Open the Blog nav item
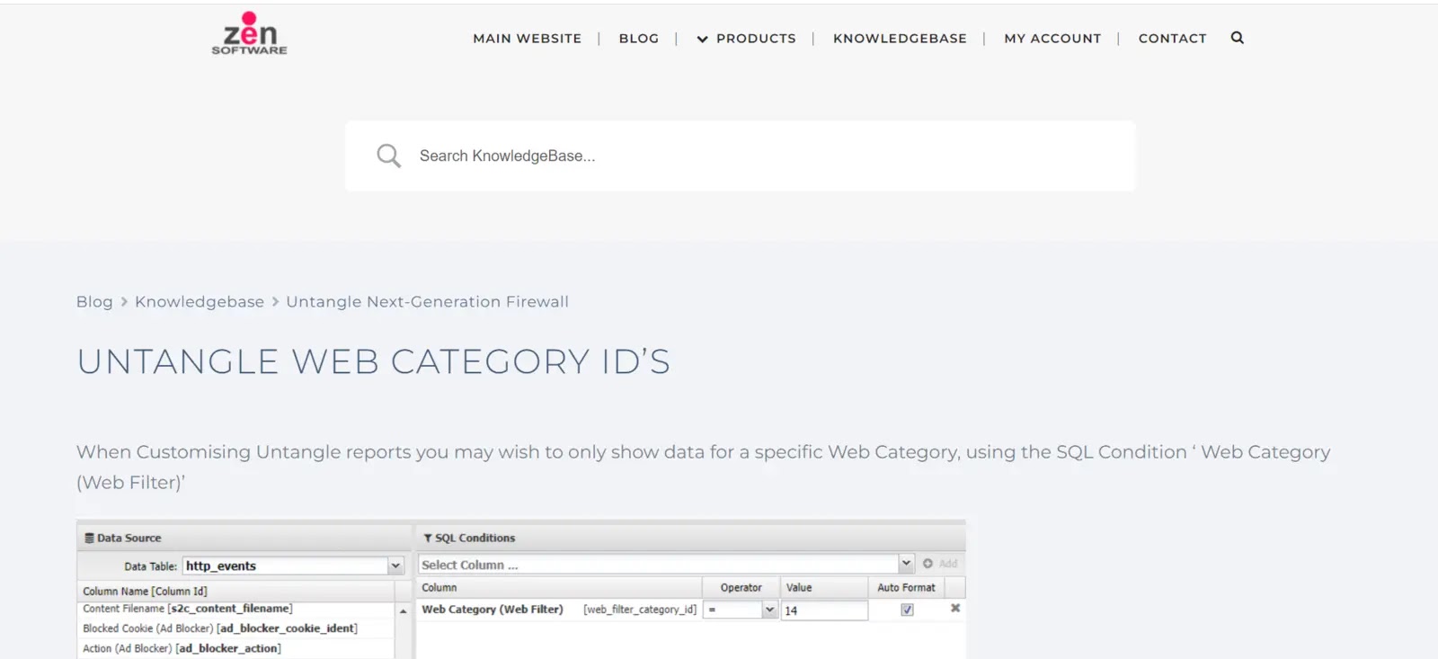This screenshot has width=1438, height=659. (639, 39)
